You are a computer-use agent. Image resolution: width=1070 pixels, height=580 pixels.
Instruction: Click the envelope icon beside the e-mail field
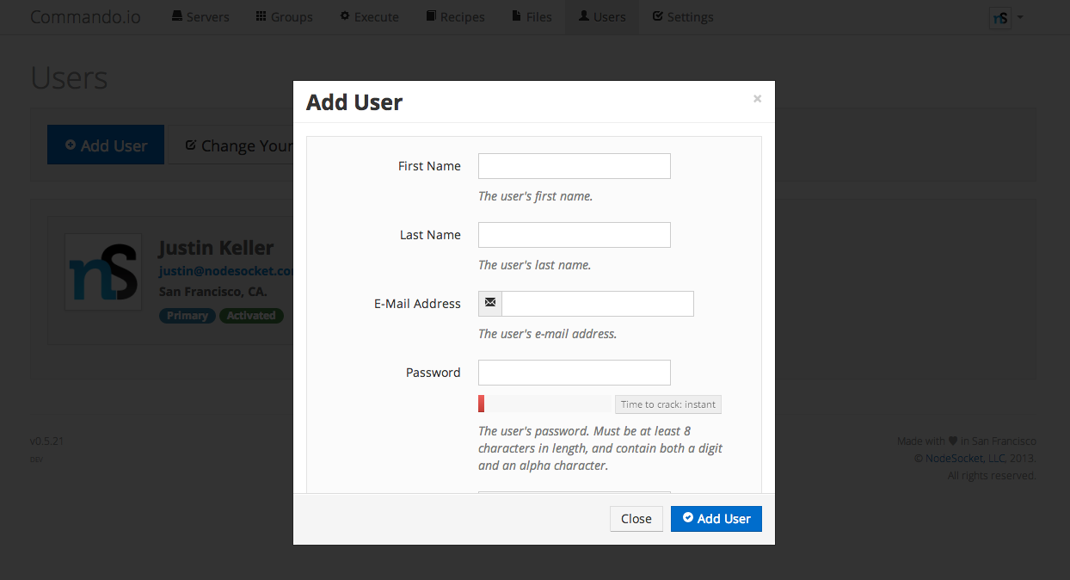click(x=490, y=304)
